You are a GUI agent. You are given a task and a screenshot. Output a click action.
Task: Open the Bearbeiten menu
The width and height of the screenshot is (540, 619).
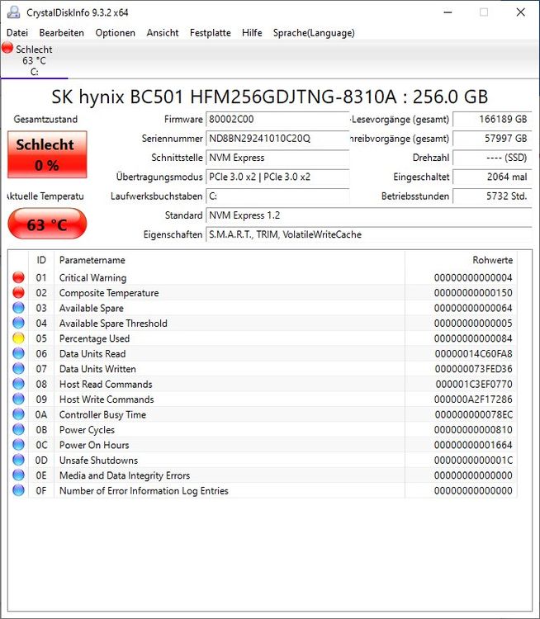click(x=62, y=33)
